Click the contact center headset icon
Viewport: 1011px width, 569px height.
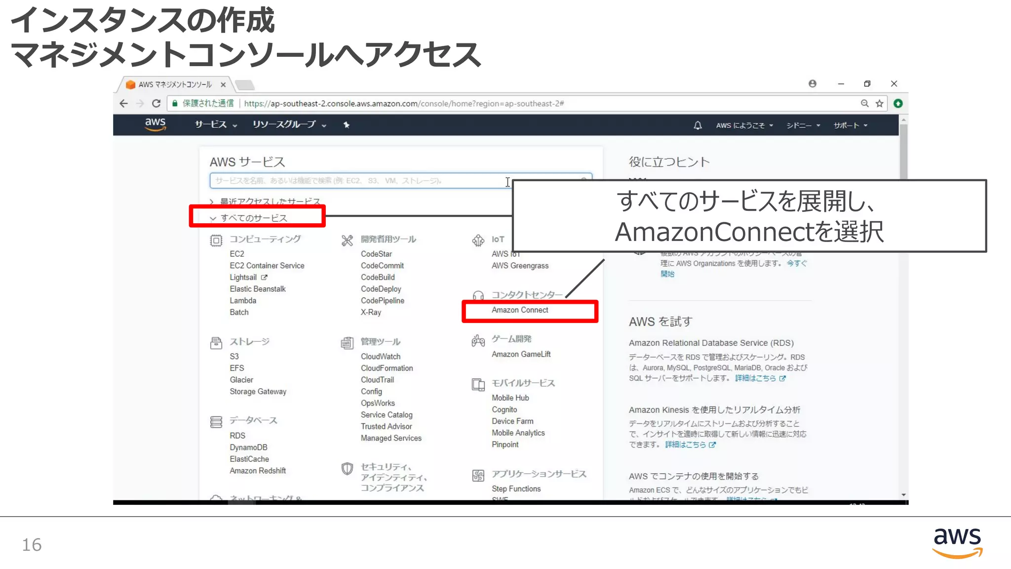pyautogui.click(x=478, y=295)
